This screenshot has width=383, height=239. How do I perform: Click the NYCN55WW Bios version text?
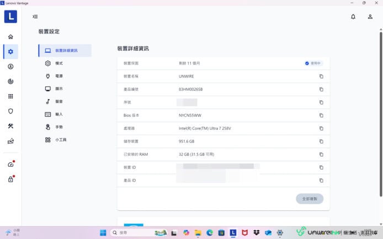coord(190,116)
